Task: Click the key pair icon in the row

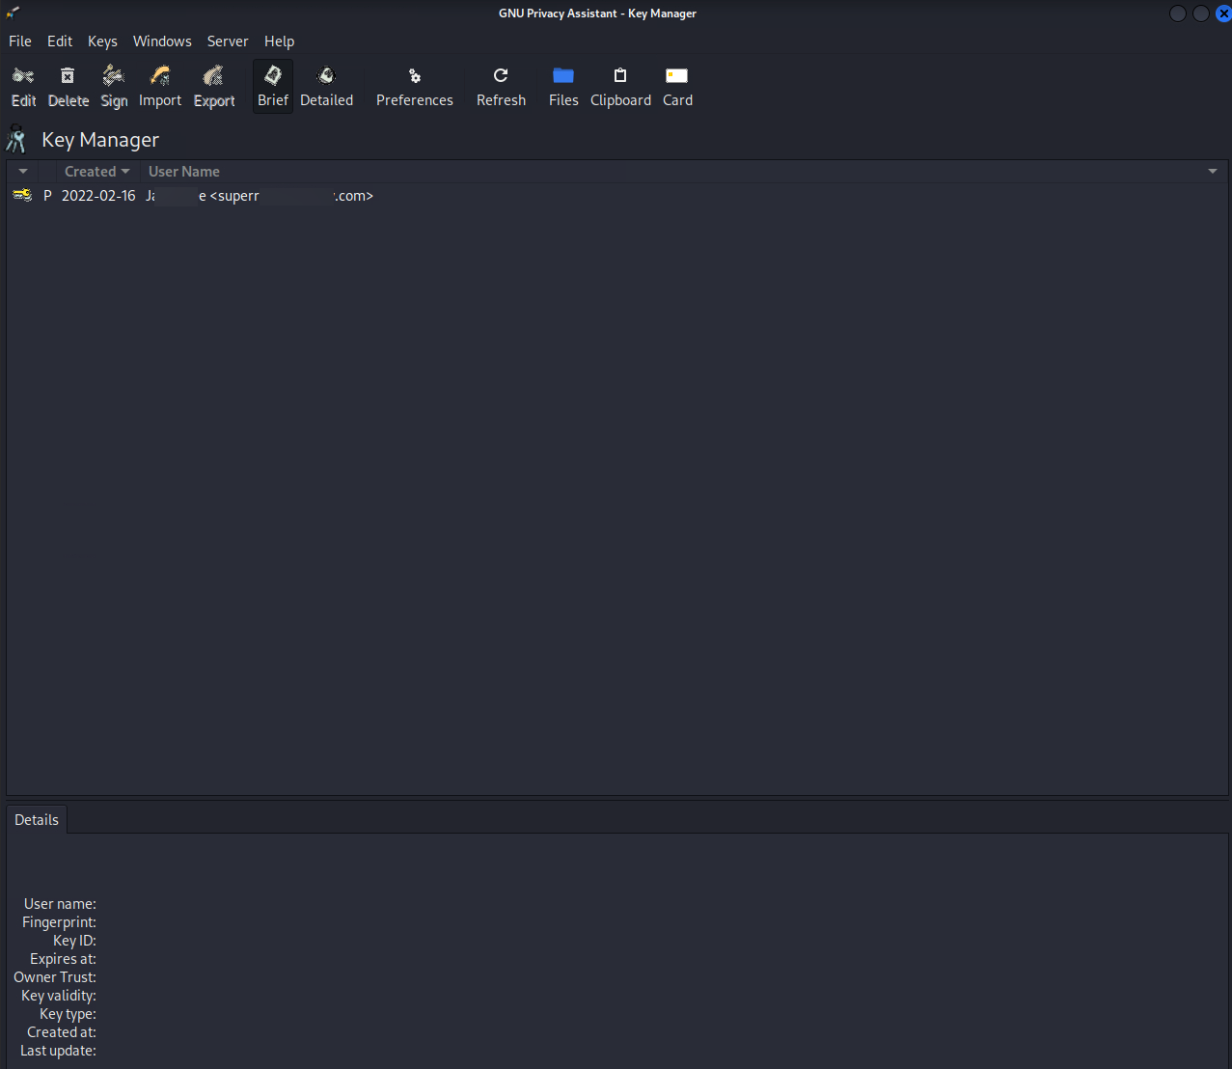Action: click(22, 196)
